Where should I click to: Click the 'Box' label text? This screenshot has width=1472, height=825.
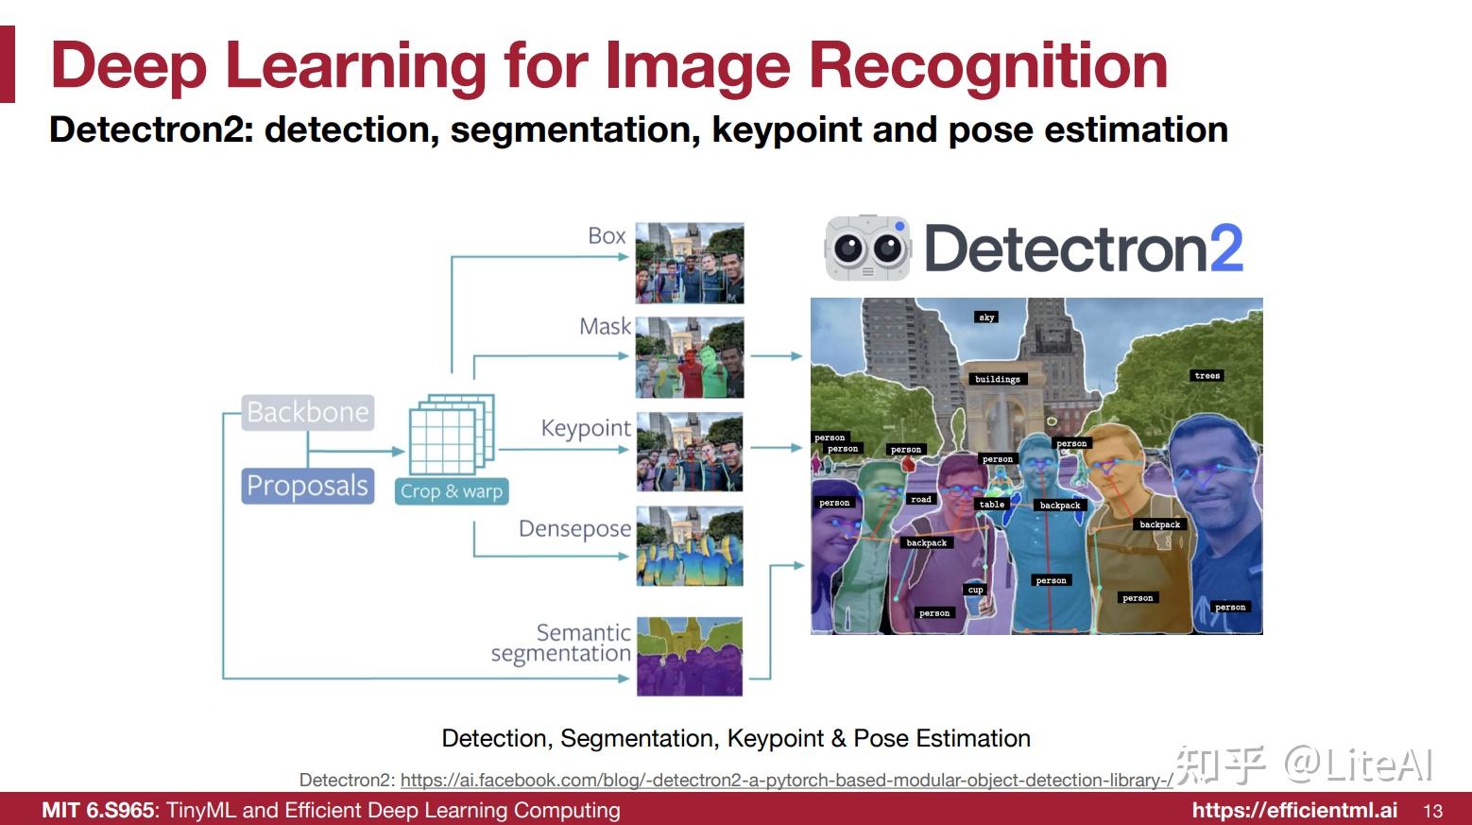click(607, 236)
